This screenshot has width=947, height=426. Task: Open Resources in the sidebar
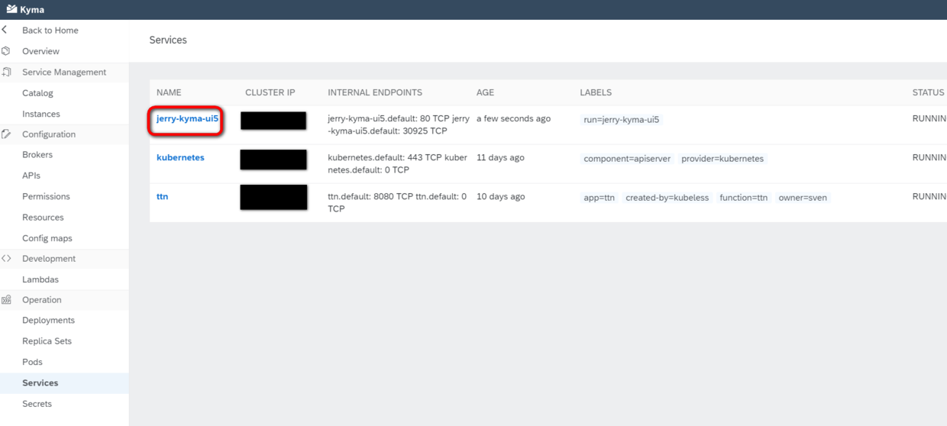pyautogui.click(x=43, y=218)
